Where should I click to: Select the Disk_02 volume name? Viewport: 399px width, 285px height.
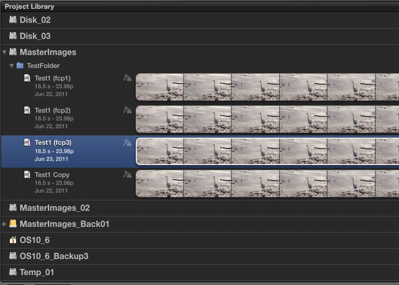tap(35, 20)
